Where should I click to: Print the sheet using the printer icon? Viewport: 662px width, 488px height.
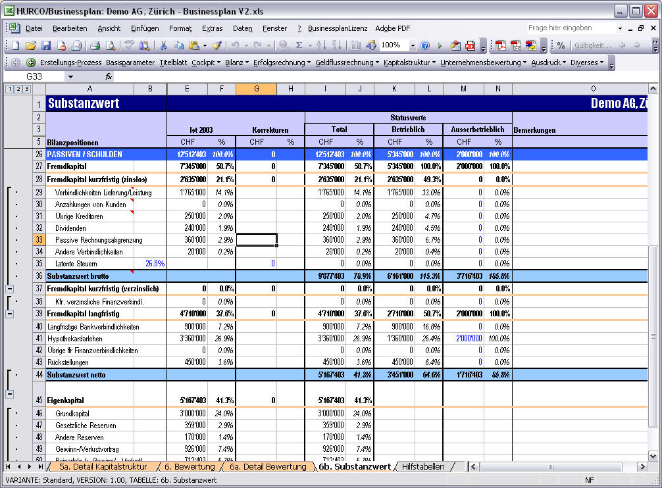[95, 45]
